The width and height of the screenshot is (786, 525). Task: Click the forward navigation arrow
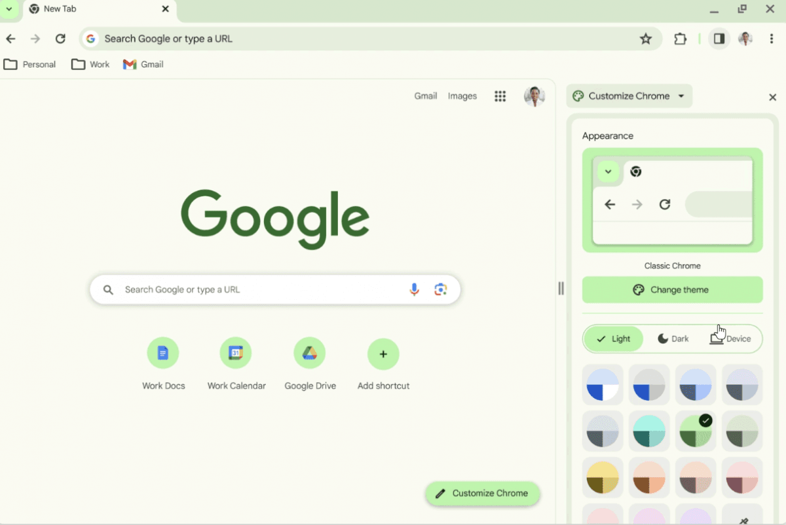pos(35,39)
